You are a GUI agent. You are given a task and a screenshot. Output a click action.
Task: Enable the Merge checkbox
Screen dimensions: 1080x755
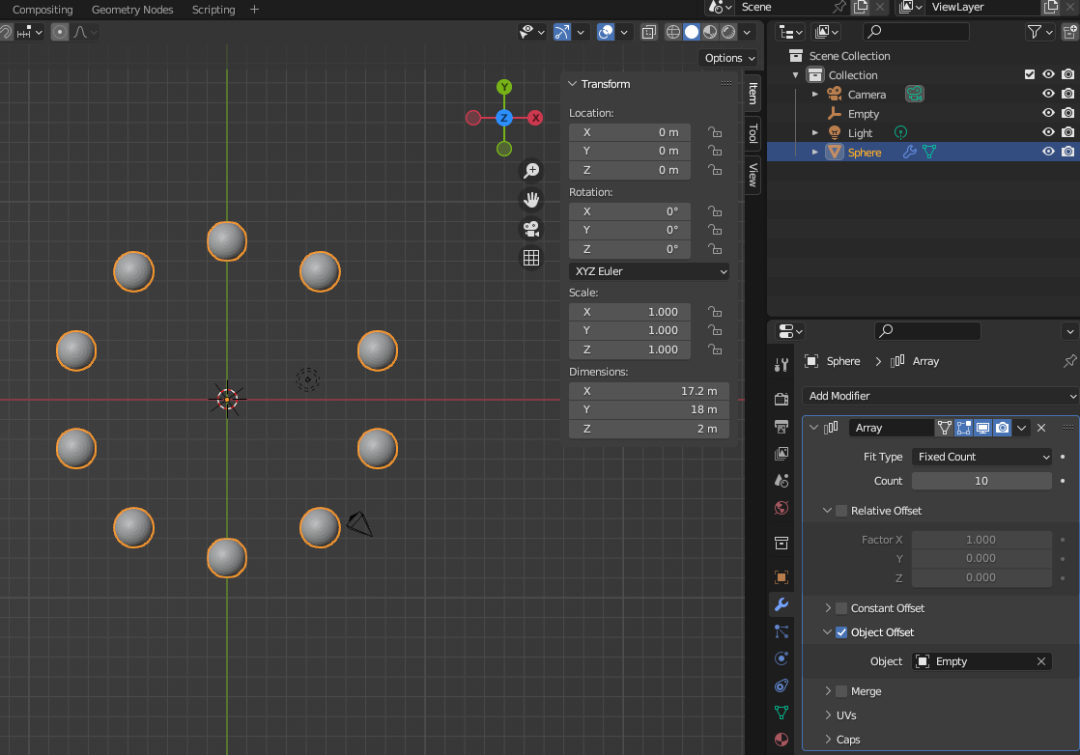pos(841,691)
